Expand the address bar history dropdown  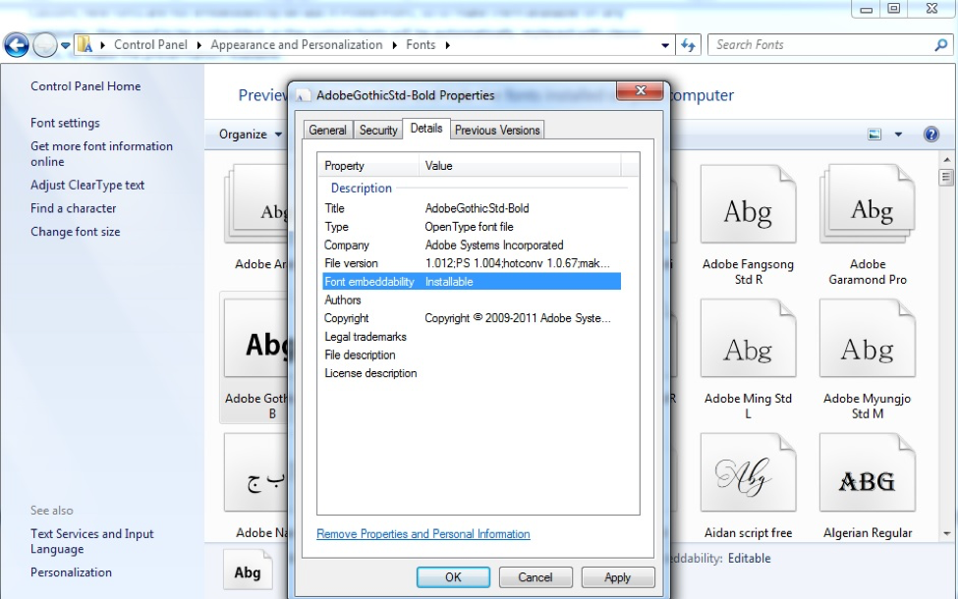(x=665, y=45)
